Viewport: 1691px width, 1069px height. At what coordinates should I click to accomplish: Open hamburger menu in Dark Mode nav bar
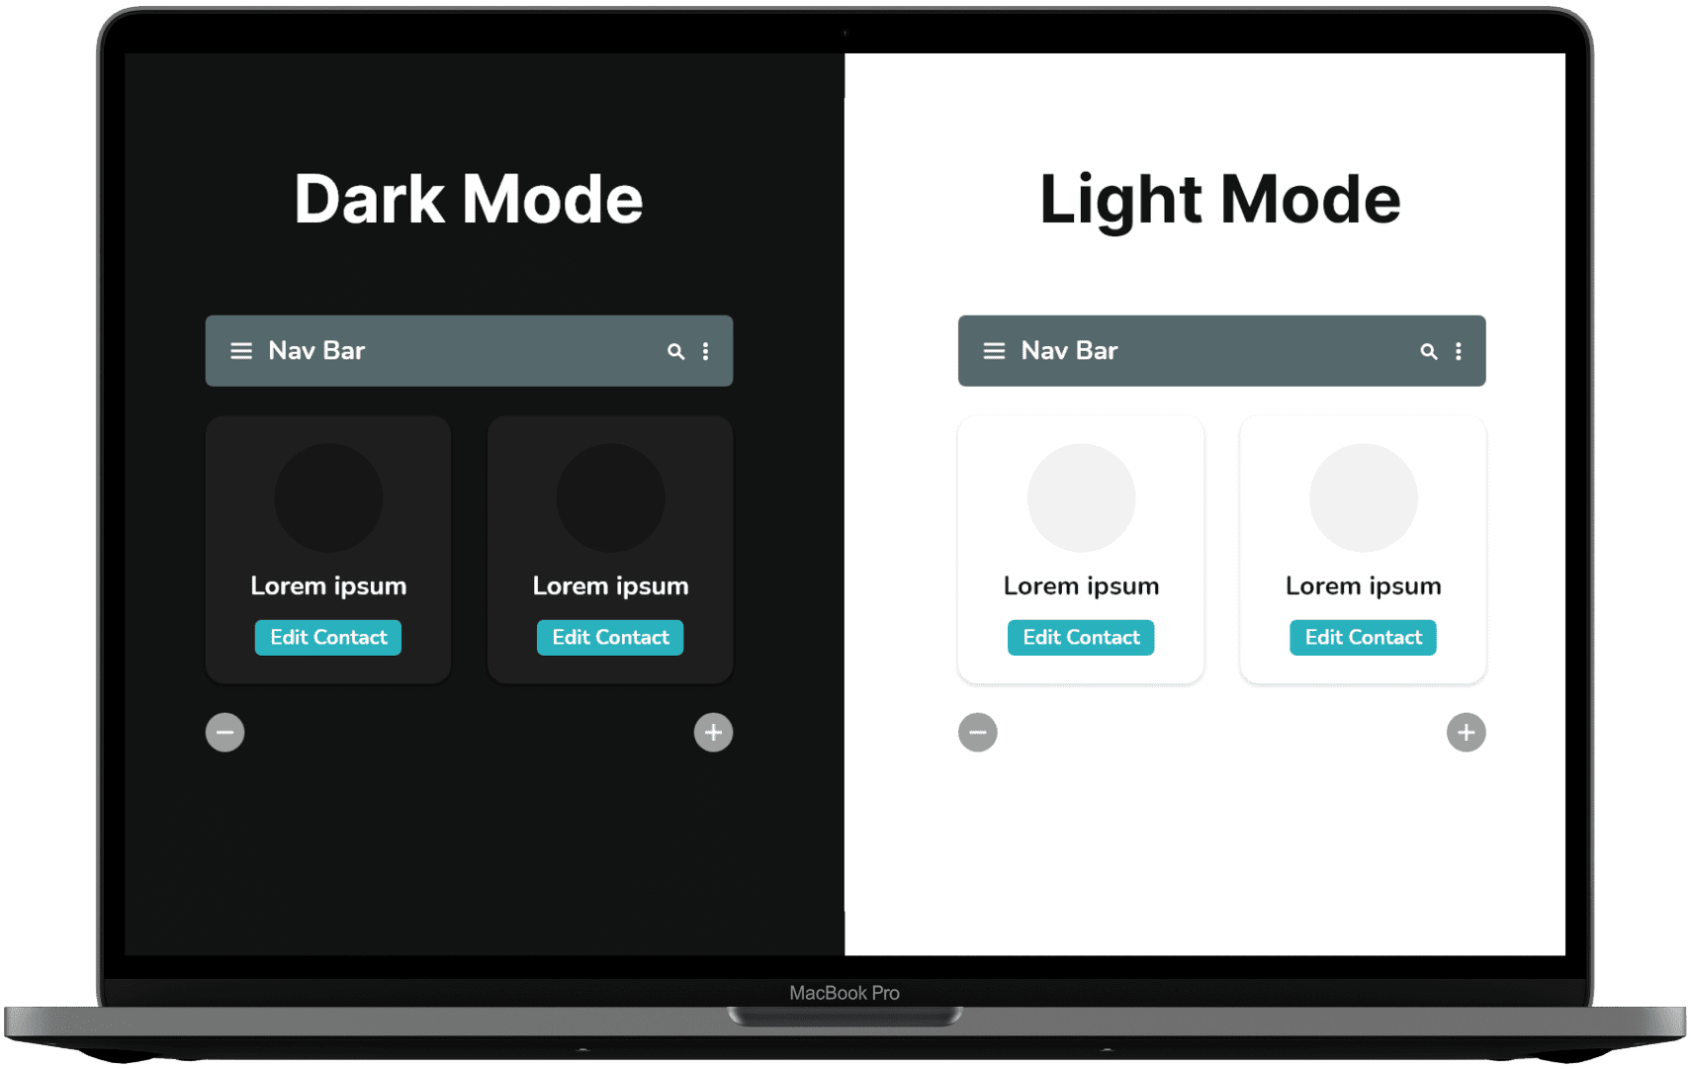241,351
